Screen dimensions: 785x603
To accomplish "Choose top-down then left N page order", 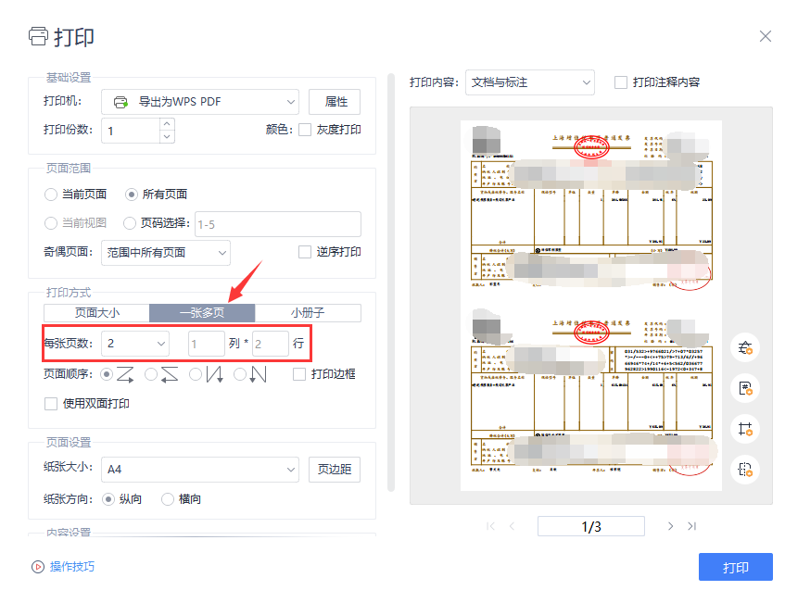I will pos(240,374).
